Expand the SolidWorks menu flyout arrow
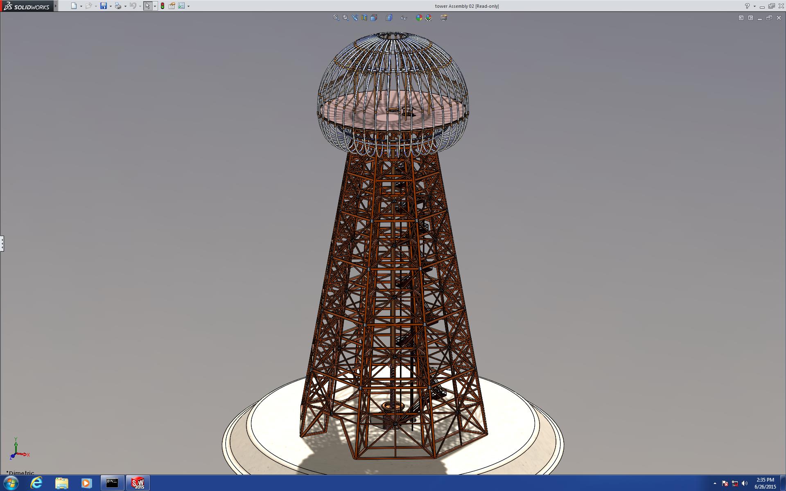 click(56, 6)
